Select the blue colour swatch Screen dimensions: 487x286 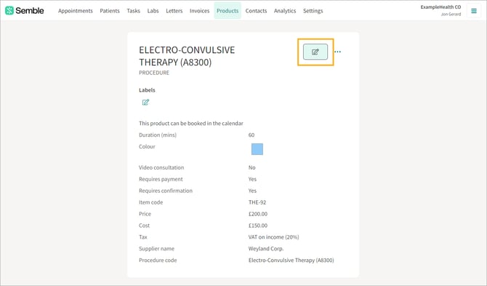257,149
